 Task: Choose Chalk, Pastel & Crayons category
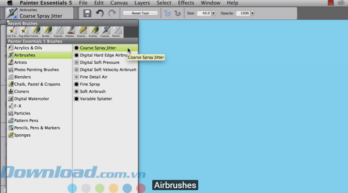click(39, 84)
